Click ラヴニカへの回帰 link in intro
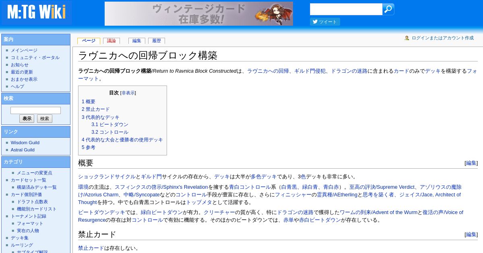This screenshot has width=483, height=253. click(x=268, y=71)
